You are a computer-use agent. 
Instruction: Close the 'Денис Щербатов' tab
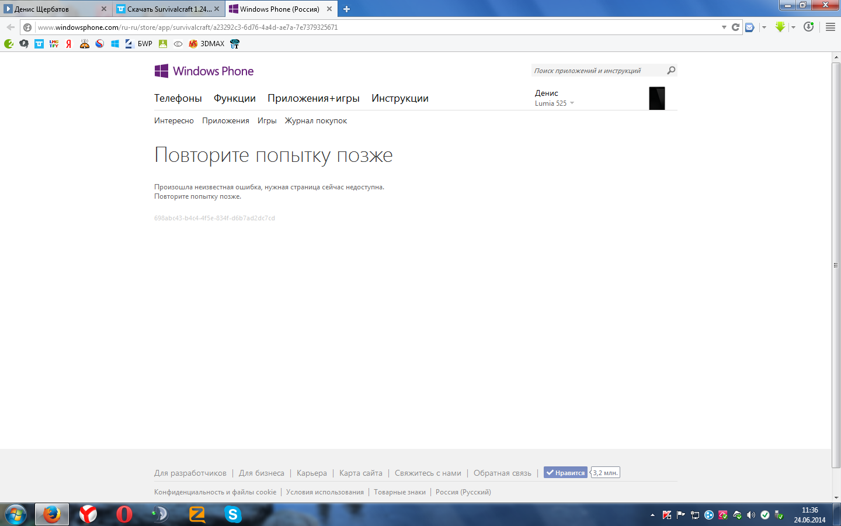pos(104,9)
